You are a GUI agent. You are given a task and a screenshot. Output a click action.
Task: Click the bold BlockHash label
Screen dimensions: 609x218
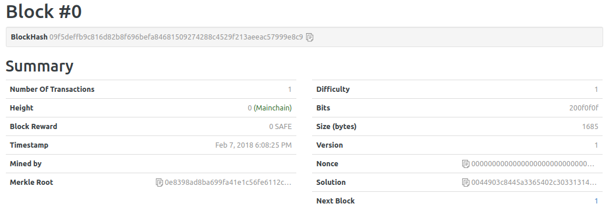coord(29,37)
